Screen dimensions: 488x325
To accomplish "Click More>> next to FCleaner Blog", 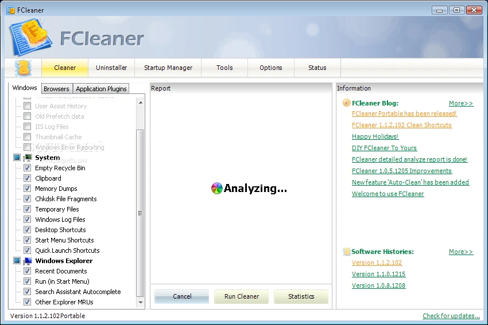I will [x=461, y=103].
